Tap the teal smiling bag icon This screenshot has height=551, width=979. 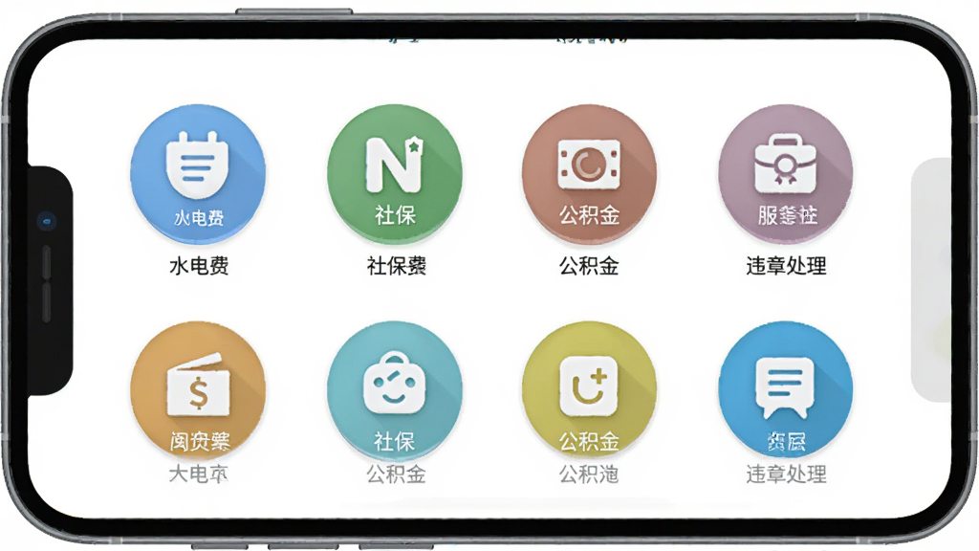click(395, 390)
